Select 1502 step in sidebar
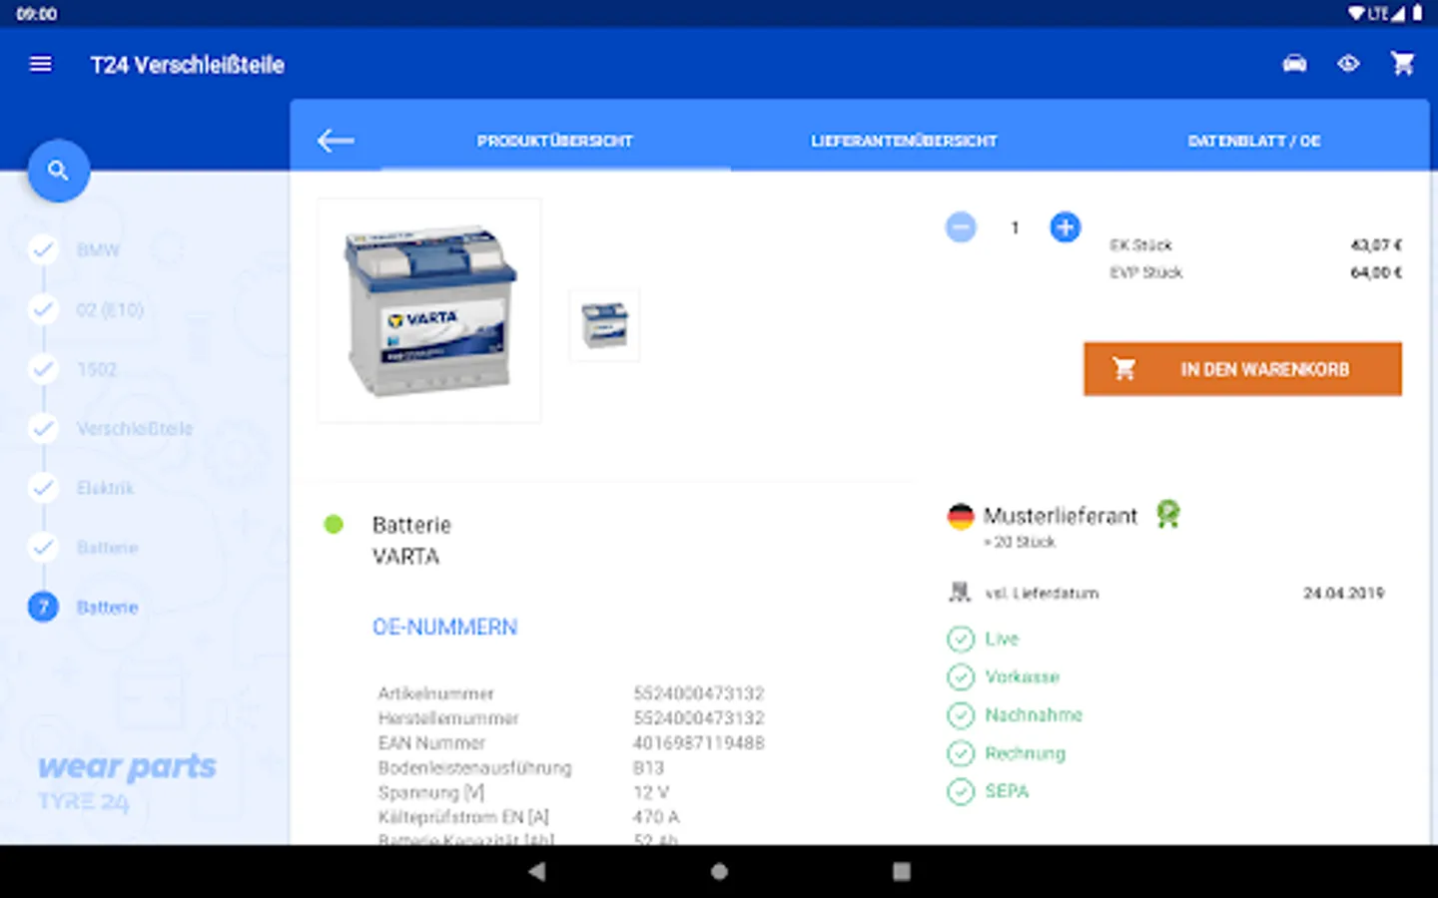1438x898 pixels. pos(97,369)
